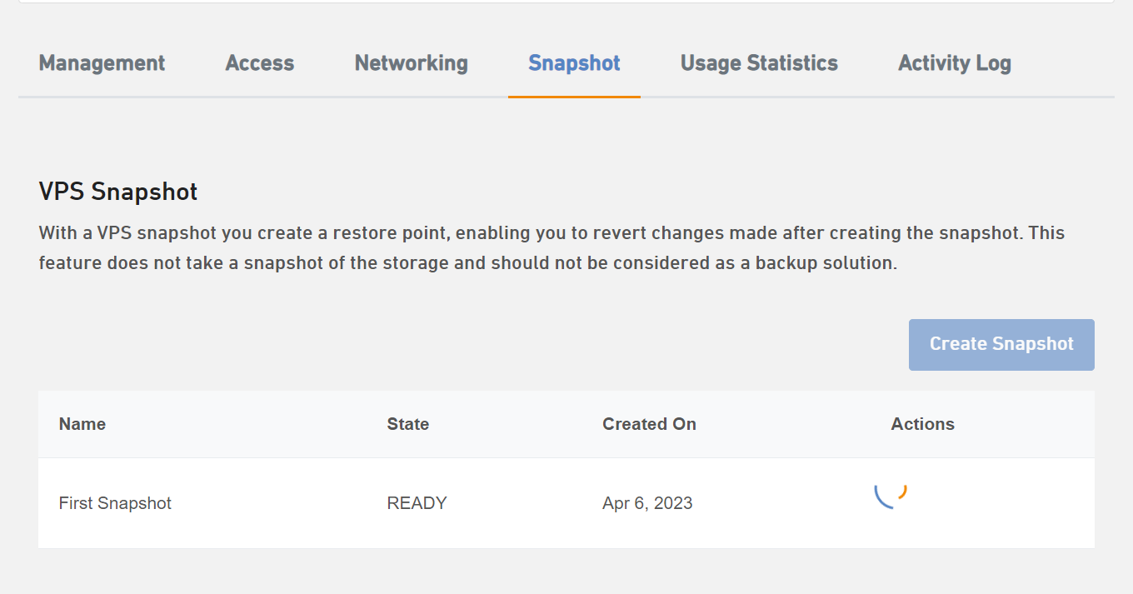Click the Created On column header

click(x=649, y=424)
